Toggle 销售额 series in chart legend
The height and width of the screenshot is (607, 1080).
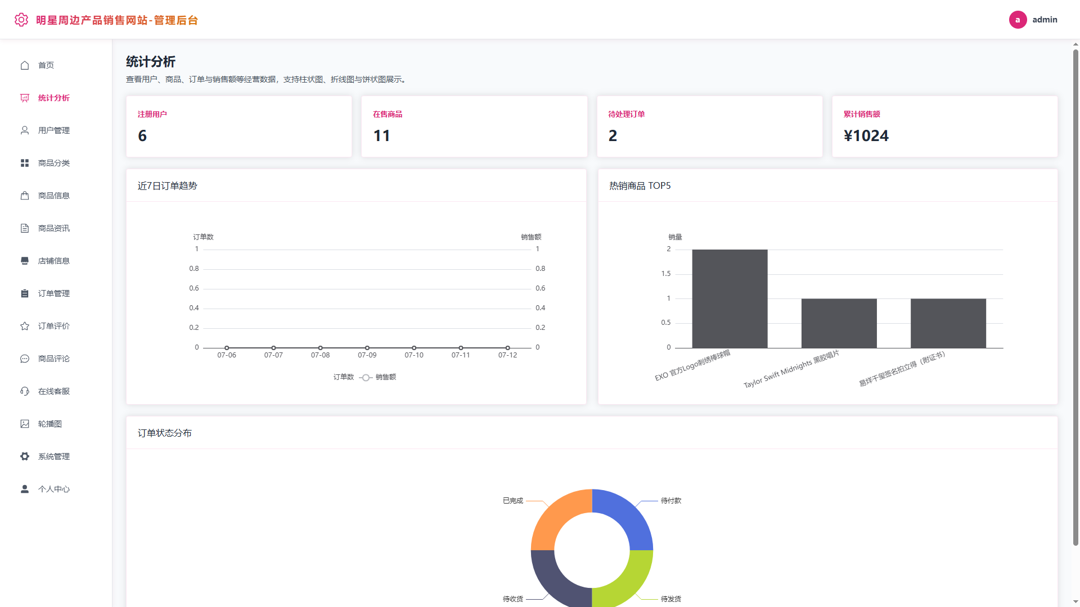coord(377,377)
